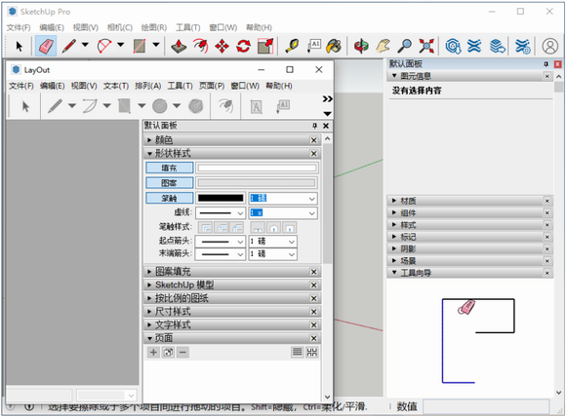Image resolution: width=566 pixels, height=417 pixels.
Task: Click the 数值 measurements input field
Action: tap(486, 406)
